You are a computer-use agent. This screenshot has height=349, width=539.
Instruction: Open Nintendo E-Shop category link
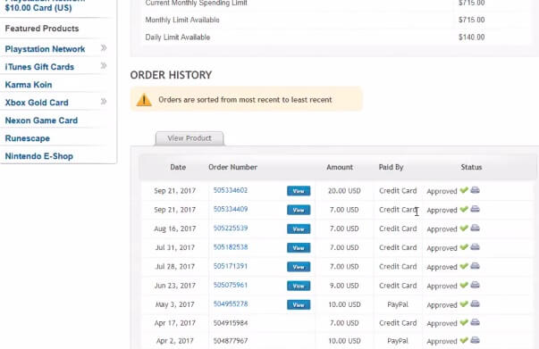click(x=38, y=156)
